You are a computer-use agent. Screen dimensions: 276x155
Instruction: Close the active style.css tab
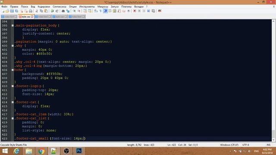tap(32, 17)
